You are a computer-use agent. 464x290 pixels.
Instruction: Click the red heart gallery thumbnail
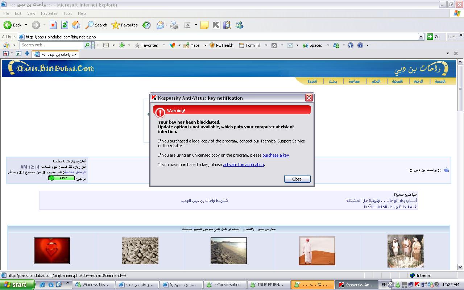click(x=52, y=251)
